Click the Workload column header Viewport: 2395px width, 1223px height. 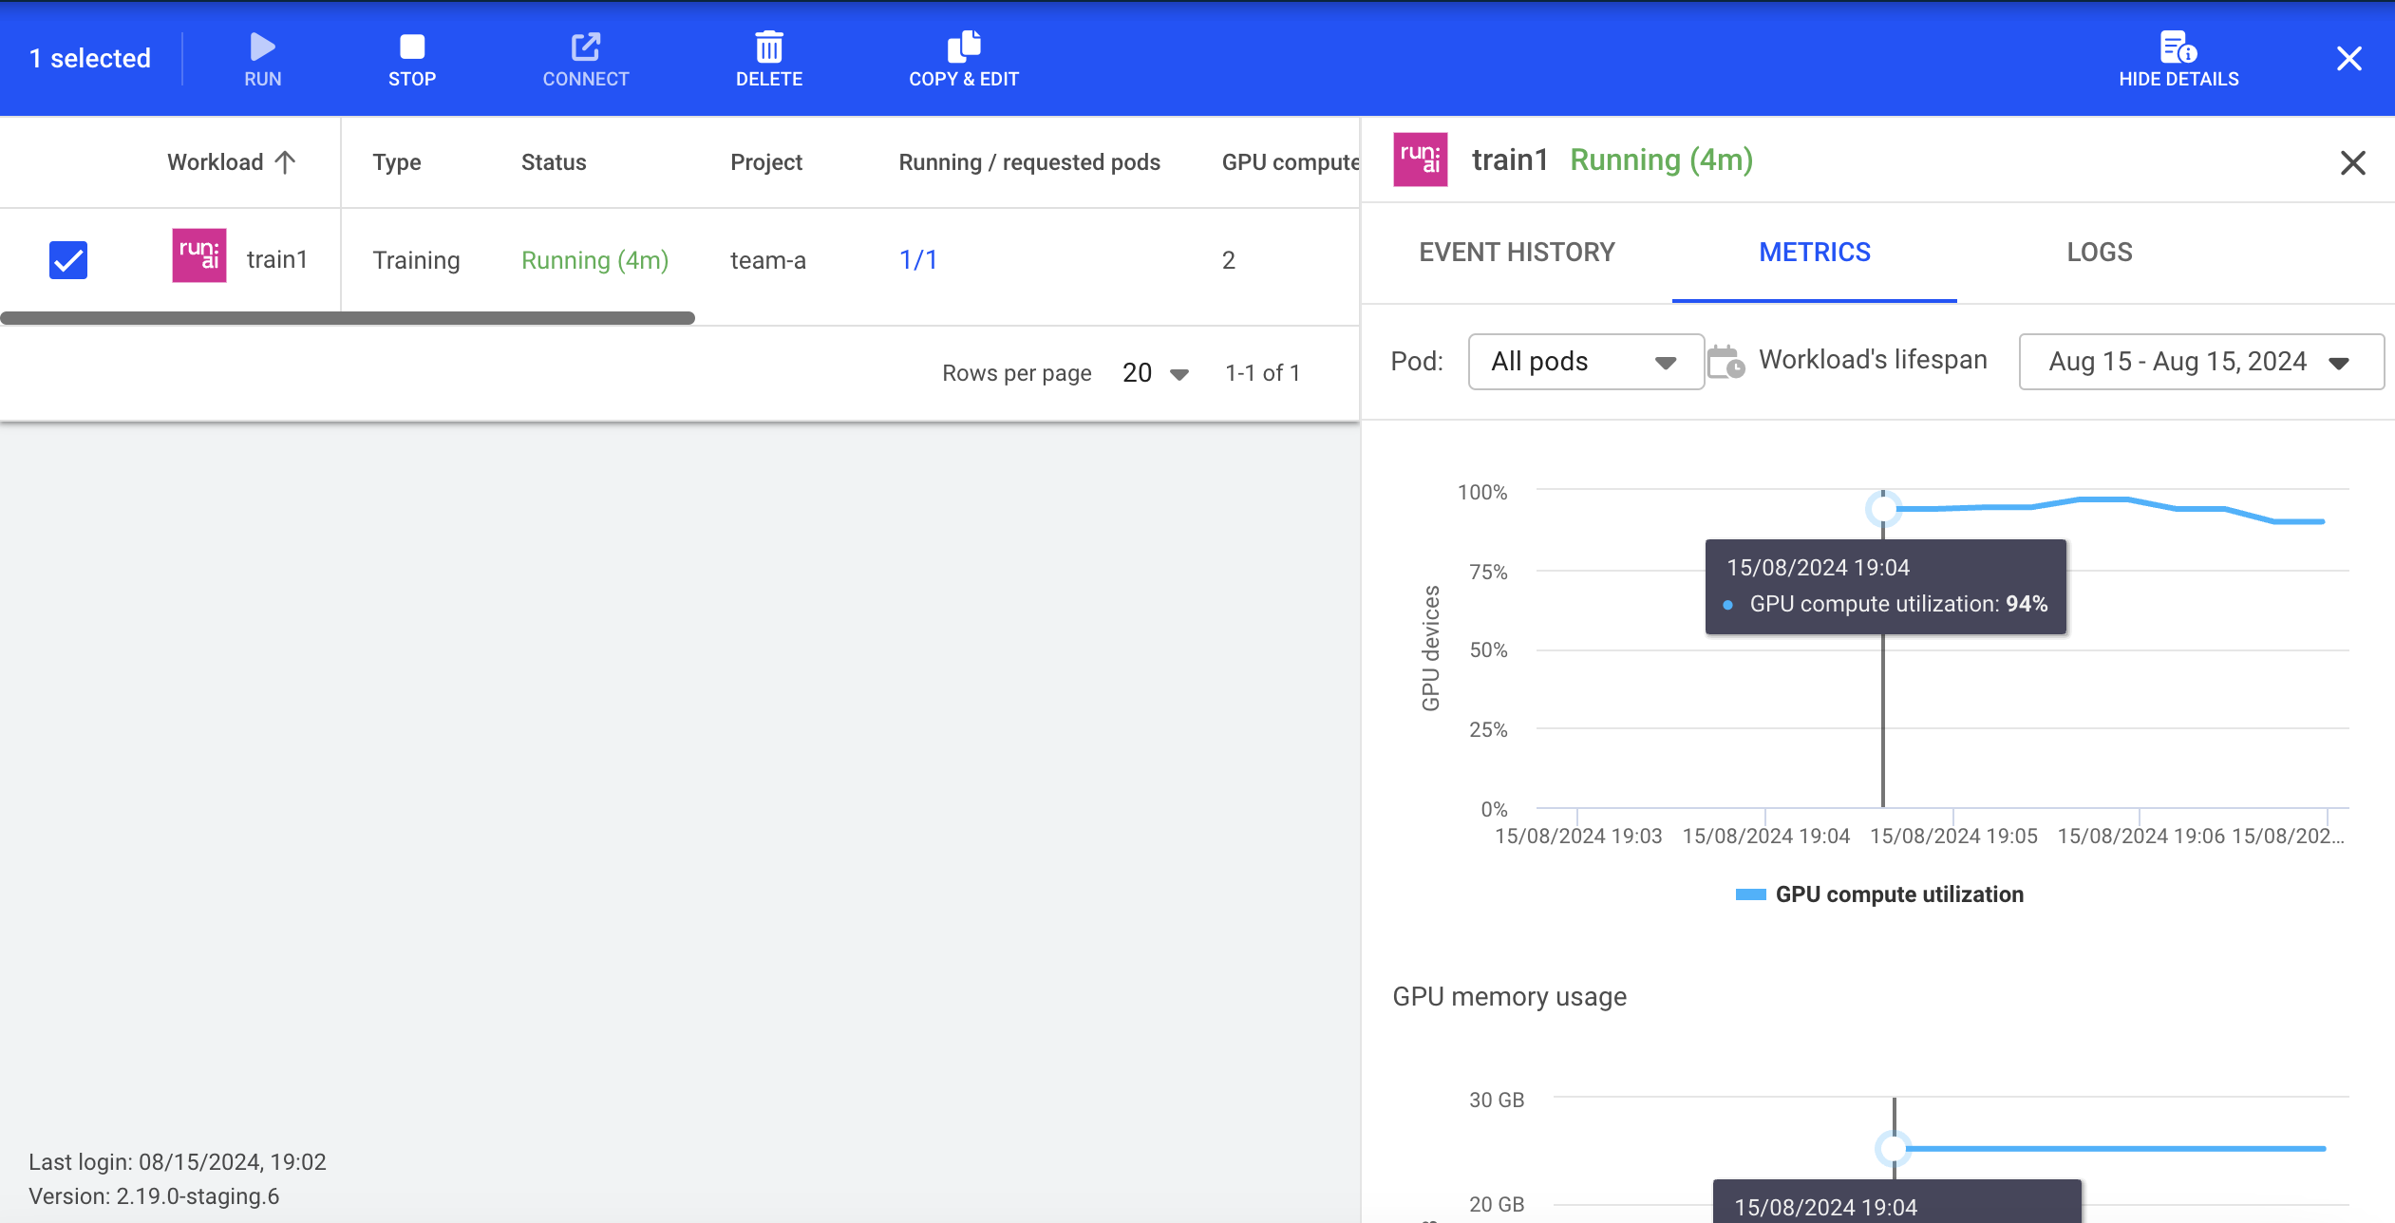click(215, 162)
